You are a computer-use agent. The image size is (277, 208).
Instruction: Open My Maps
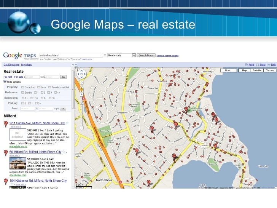(x=26, y=65)
